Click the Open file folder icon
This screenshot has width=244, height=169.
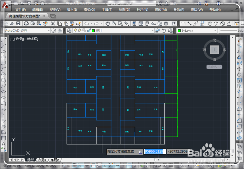(12, 24)
